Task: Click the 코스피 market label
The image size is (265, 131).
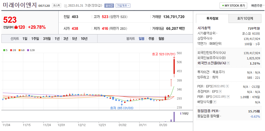Action: click(x=56, y=5)
